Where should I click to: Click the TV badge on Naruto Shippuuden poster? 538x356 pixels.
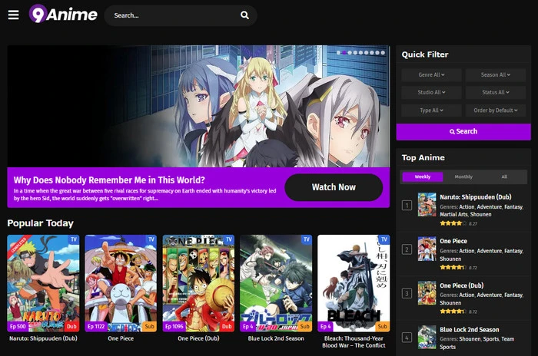[74, 239]
